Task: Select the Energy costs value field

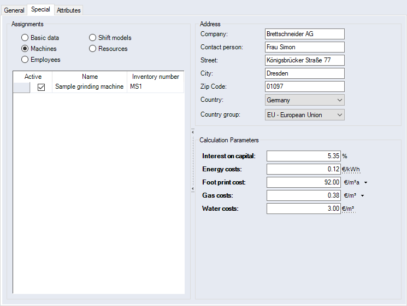Action: click(304, 169)
